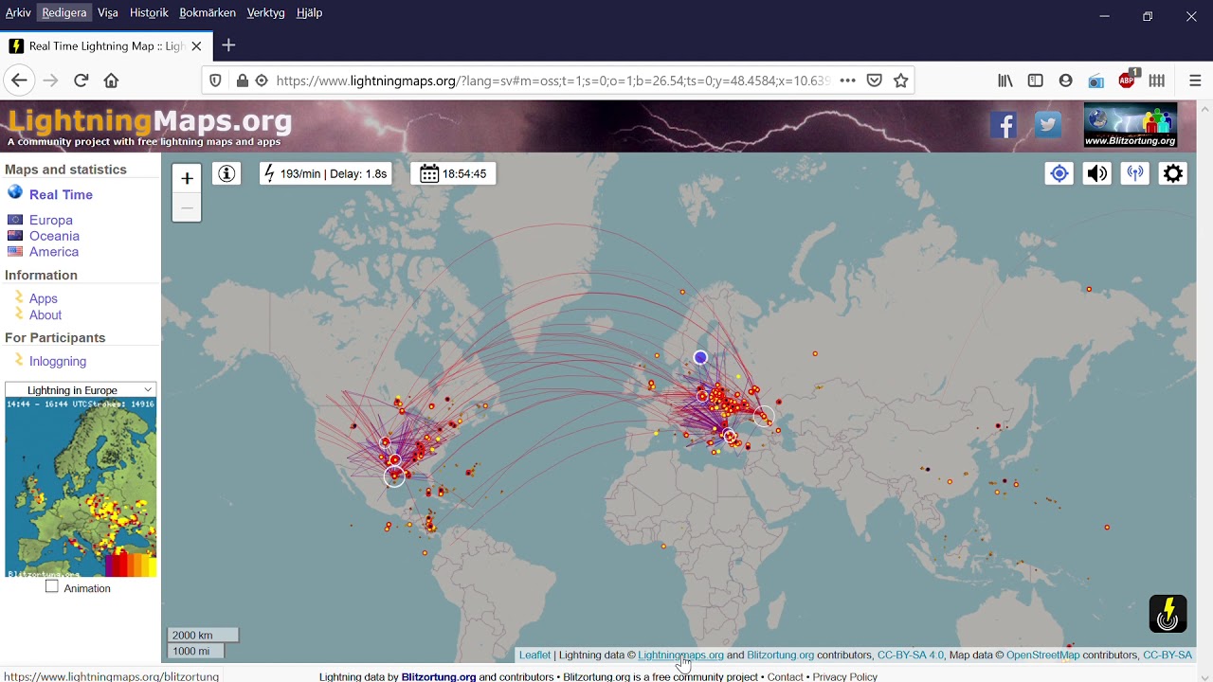Follow the Blitzortung.org attribution link
1213x682 pixels.
tap(780, 655)
